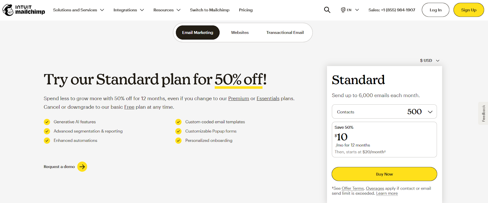Screen dimensions: 488x203
Task: Click the Custom-coded email templates checkmark icon
Action: 178,122
